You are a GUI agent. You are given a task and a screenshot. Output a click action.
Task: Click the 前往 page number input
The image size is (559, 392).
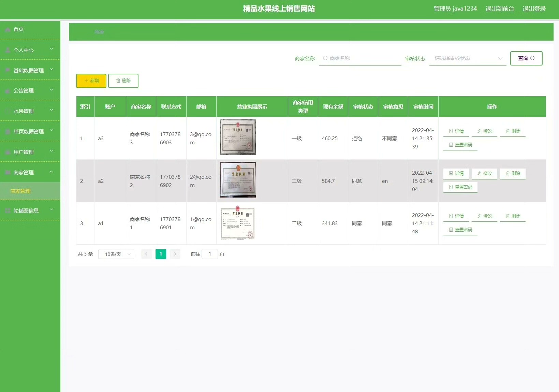tap(210, 254)
